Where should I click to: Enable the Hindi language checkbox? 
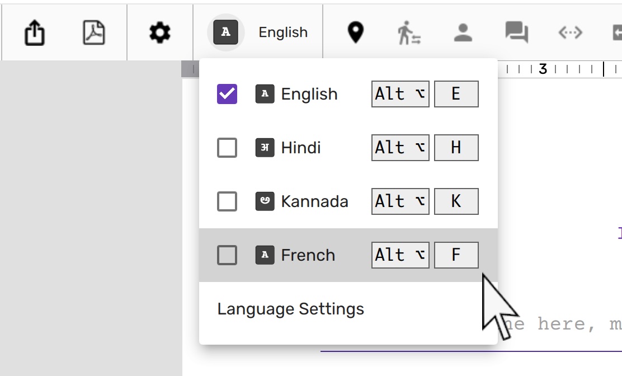point(227,148)
